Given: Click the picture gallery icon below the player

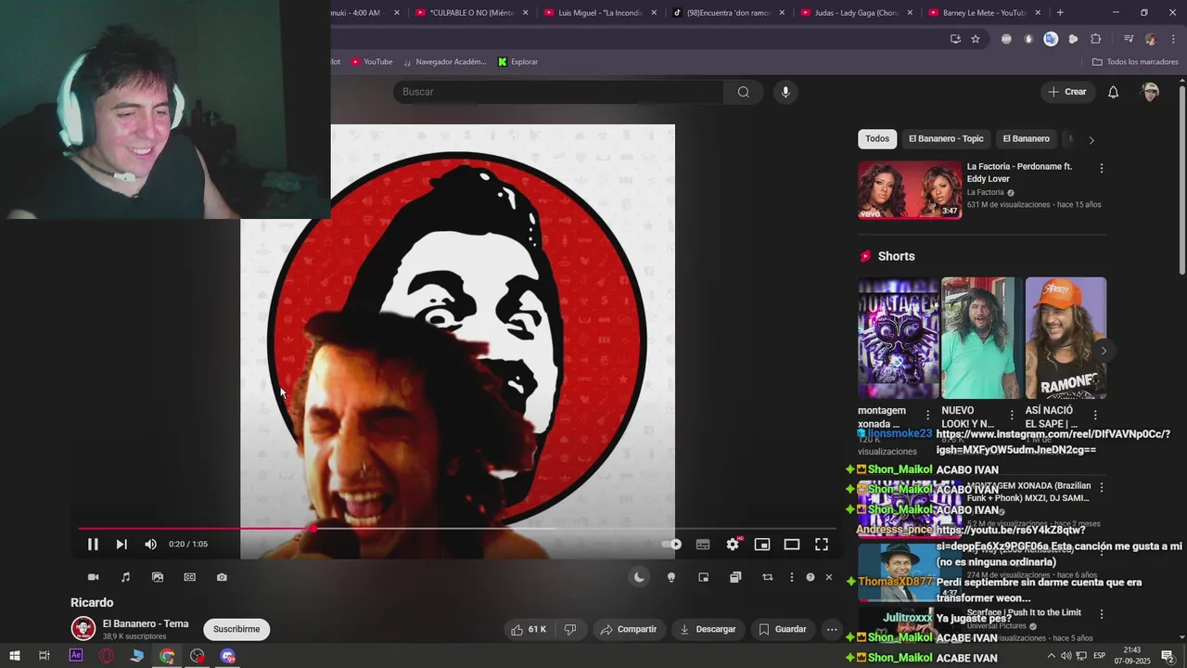Looking at the screenshot, I should 158,577.
